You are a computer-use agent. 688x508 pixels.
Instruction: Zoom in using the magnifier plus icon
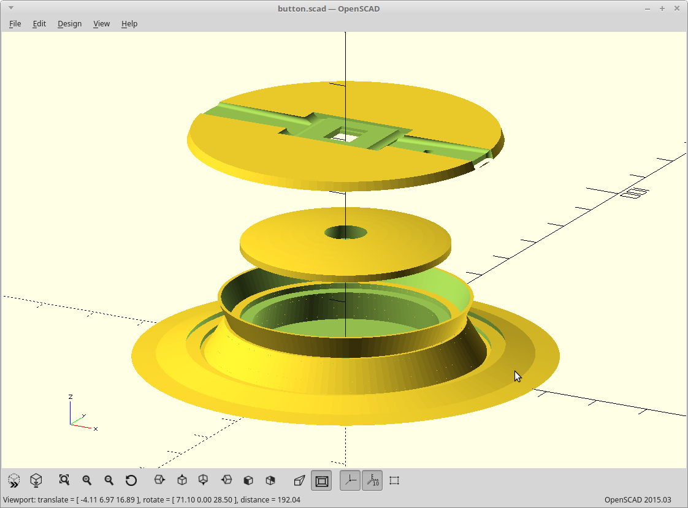click(87, 480)
